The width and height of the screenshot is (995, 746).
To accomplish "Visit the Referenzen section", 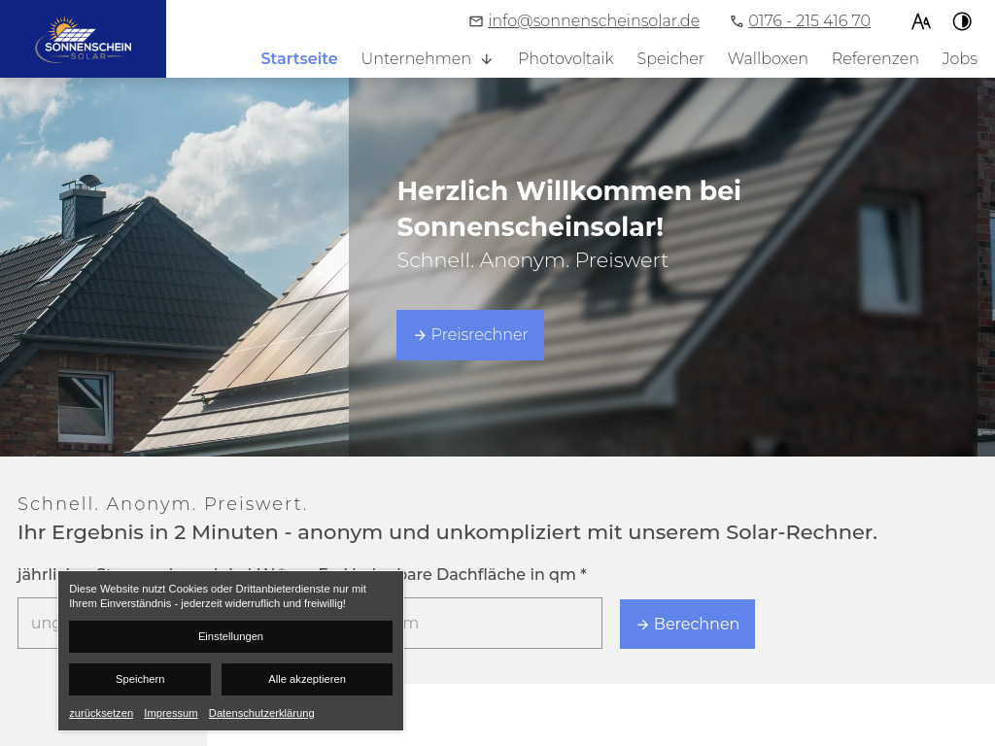I will pyautogui.click(x=875, y=59).
